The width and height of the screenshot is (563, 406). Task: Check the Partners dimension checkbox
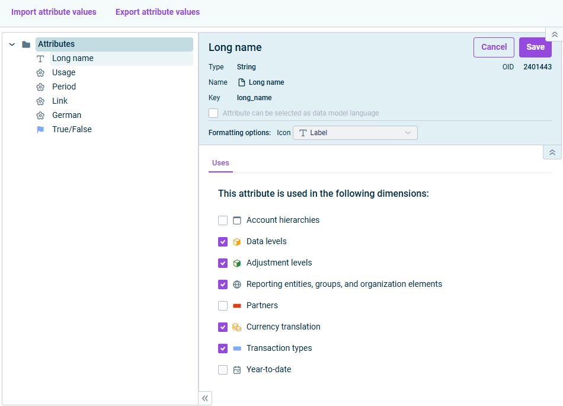[223, 306]
